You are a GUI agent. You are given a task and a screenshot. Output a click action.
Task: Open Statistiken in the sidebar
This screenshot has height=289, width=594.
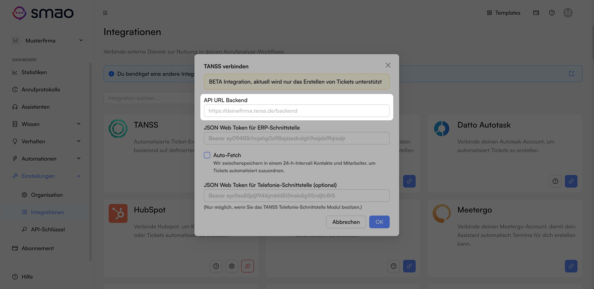[x=34, y=72]
